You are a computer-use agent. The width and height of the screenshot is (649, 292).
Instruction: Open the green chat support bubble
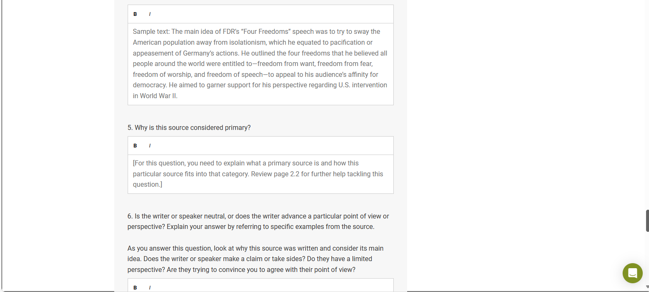632,273
